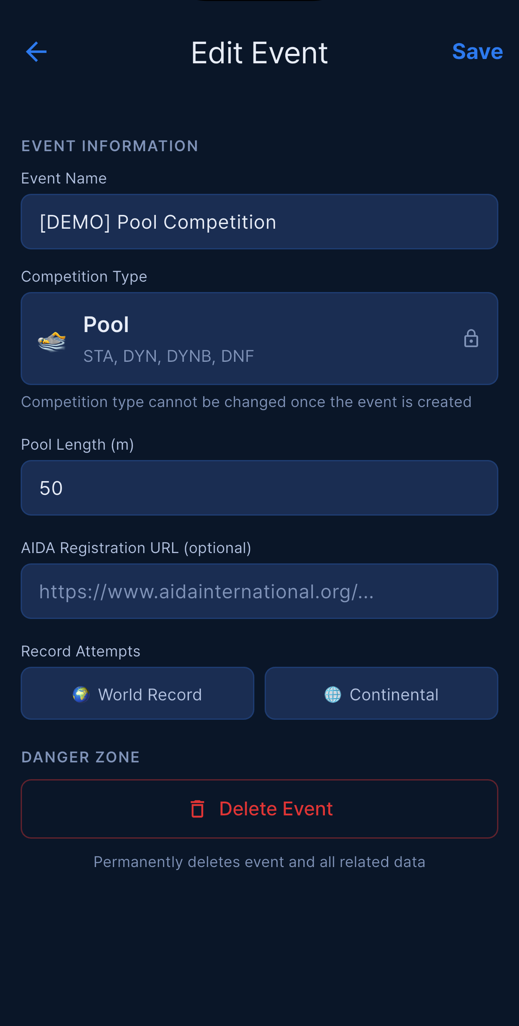Screen dimensions: 519x1026
Task: Toggle the Continental record attempt option
Action: pos(381,693)
